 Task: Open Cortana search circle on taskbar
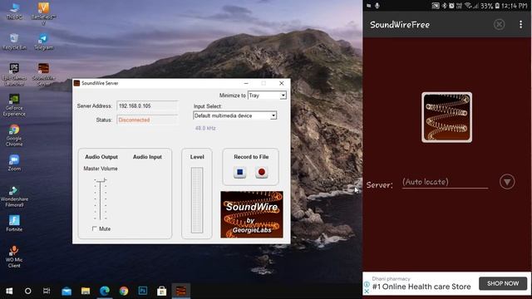click(x=27, y=291)
